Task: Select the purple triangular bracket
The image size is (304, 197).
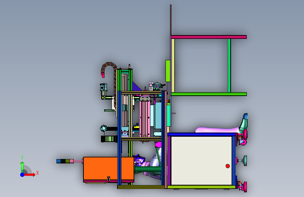Action: click(137, 87)
